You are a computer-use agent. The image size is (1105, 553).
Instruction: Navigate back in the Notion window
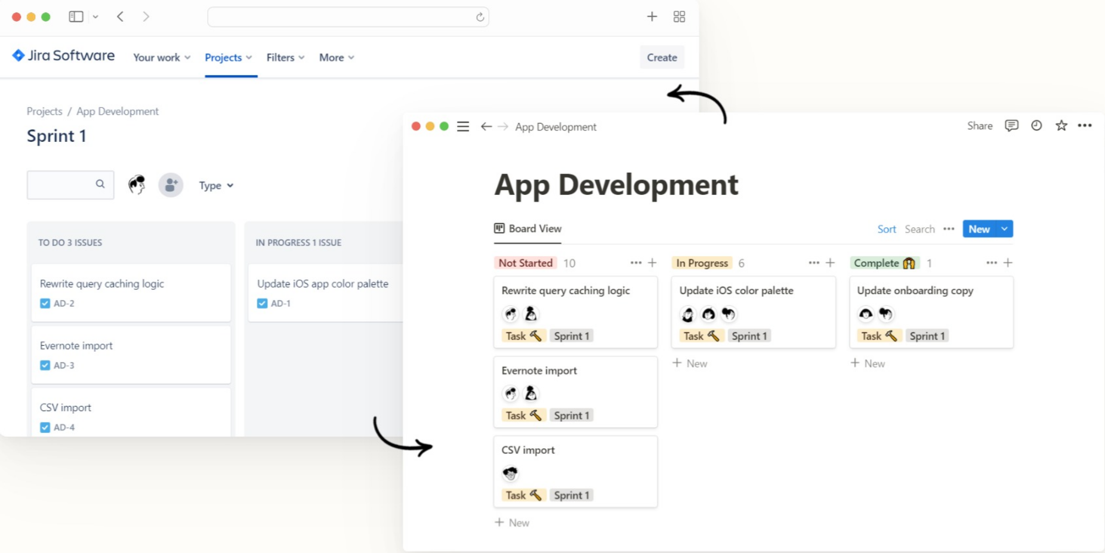pos(486,127)
